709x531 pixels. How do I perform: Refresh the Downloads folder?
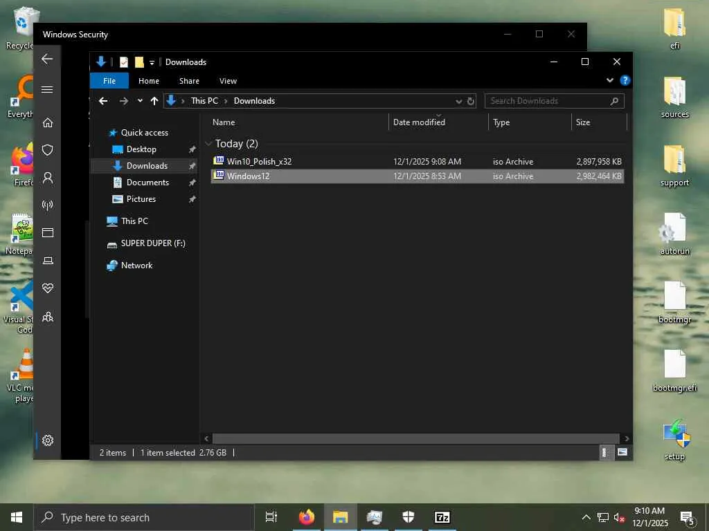pos(471,101)
